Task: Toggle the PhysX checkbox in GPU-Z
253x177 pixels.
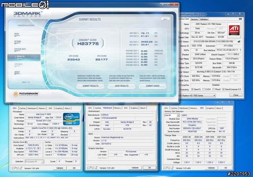Action: (x=213, y=89)
